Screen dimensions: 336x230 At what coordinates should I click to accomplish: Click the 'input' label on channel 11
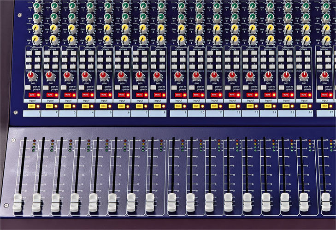click(214, 100)
